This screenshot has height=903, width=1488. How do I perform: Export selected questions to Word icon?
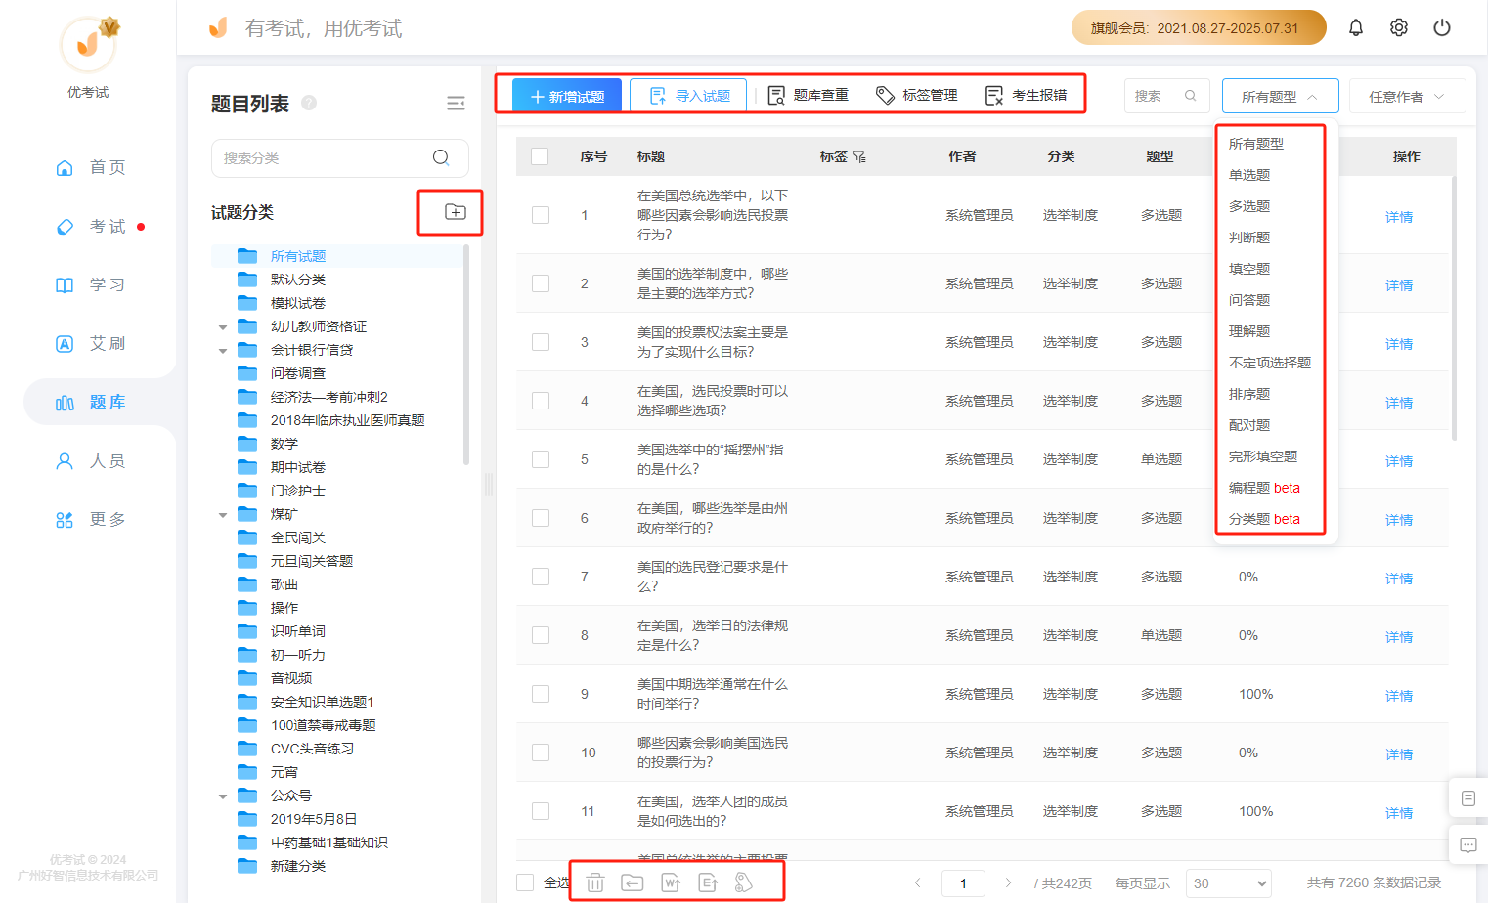click(x=671, y=882)
